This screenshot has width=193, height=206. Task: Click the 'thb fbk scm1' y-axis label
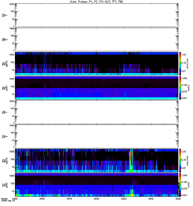5,88
